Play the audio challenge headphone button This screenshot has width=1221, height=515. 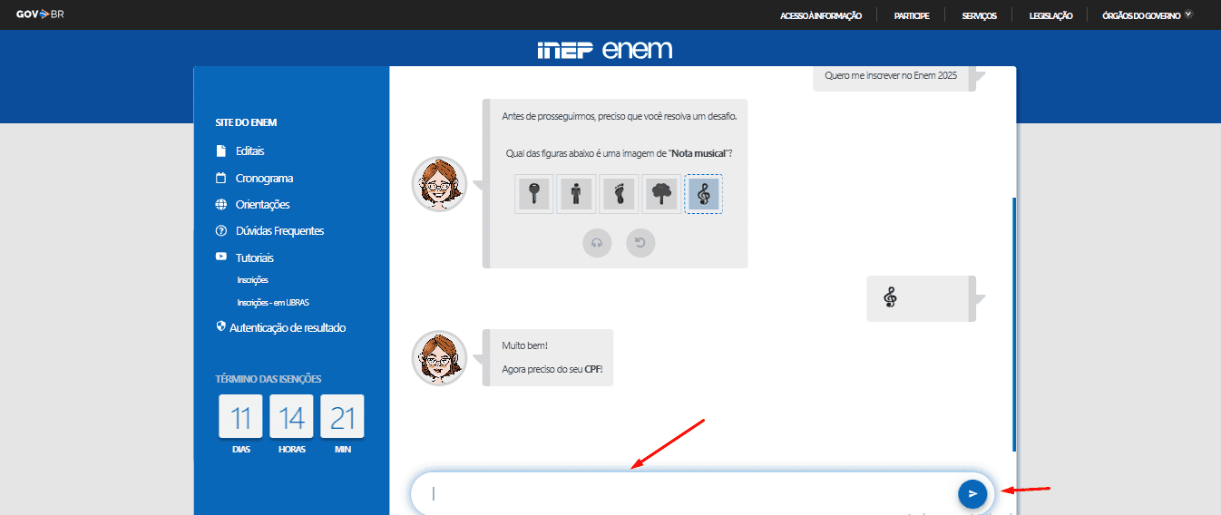click(597, 243)
